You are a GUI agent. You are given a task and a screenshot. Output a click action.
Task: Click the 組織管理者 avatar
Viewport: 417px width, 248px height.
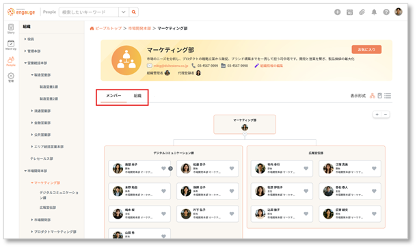coord(167,73)
